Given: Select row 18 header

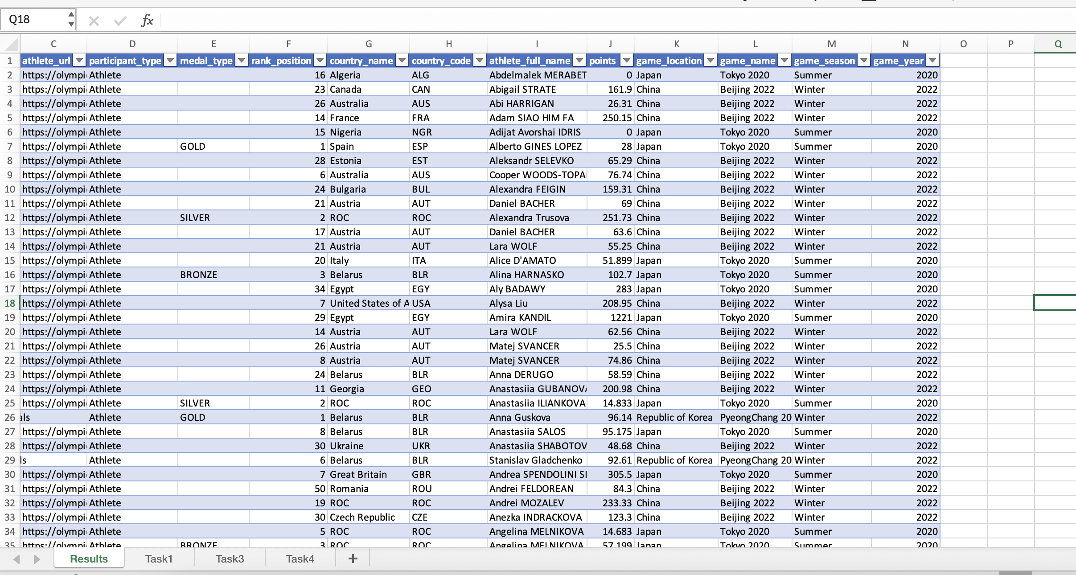Looking at the screenshot, I should pos(10,303).
